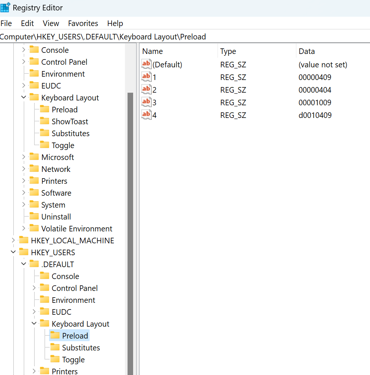The height and width of the screenshot is (375, 370).
Task: Select the ShowToast key label
Action: 70,122
